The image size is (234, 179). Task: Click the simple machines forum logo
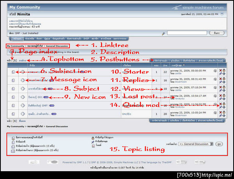tap(198, 7)
